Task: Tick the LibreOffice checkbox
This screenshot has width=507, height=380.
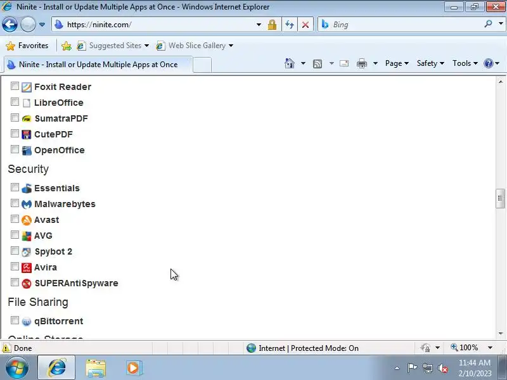Action: (x=15, y=102)
